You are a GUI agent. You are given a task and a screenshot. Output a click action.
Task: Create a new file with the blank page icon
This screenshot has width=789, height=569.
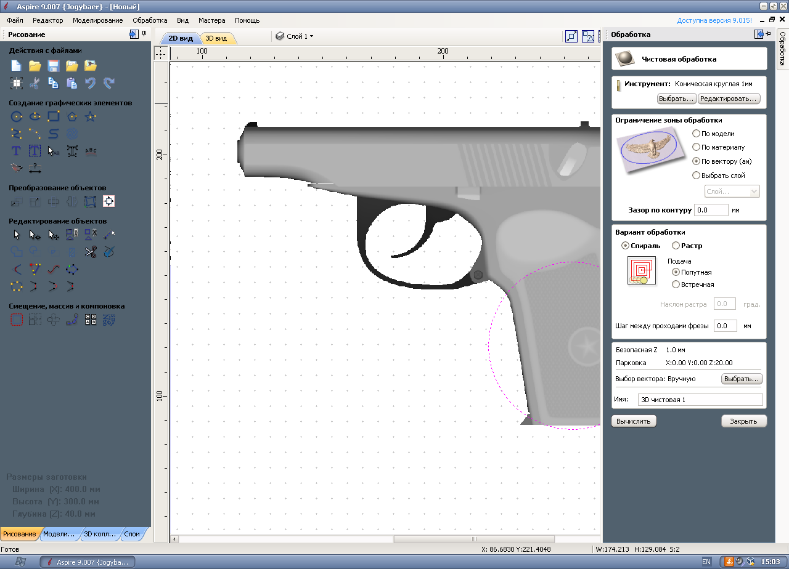click(17, 66)
